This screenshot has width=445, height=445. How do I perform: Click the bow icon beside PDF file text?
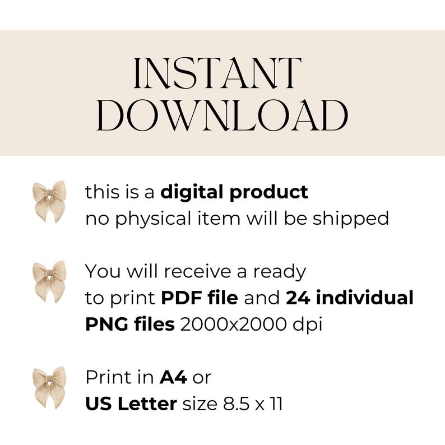coord(49,281)
